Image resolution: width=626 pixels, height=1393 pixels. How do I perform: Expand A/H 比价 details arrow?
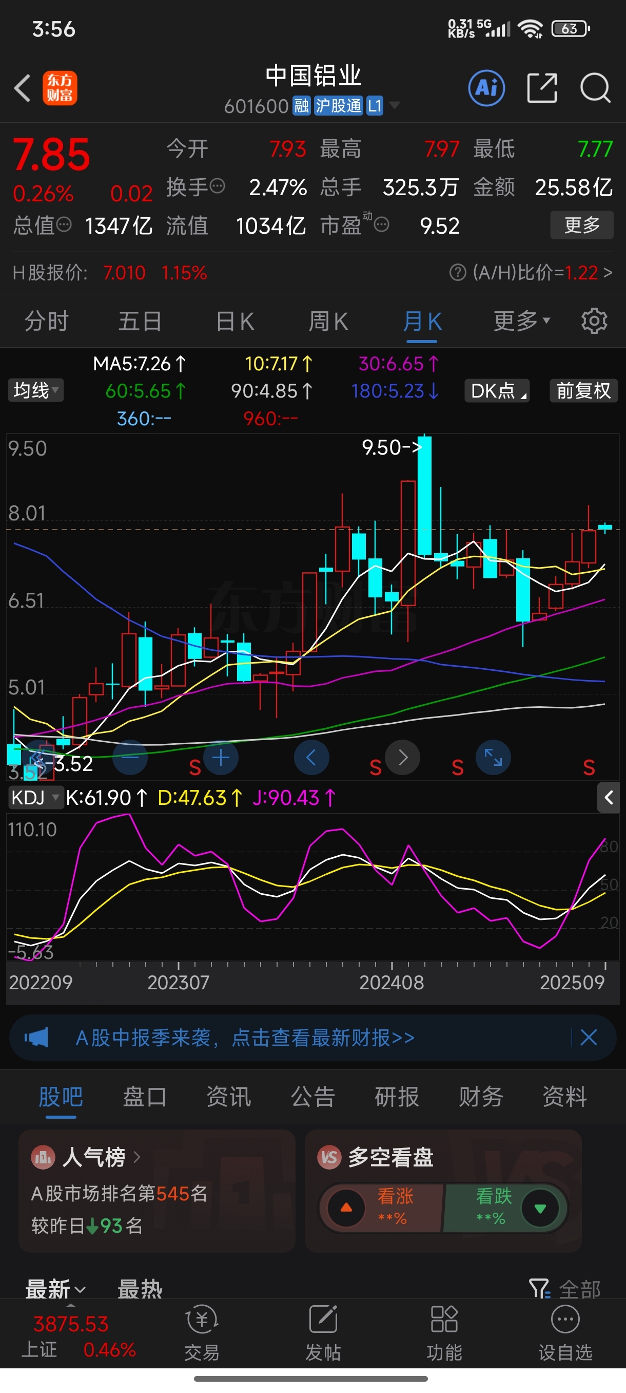608,272
